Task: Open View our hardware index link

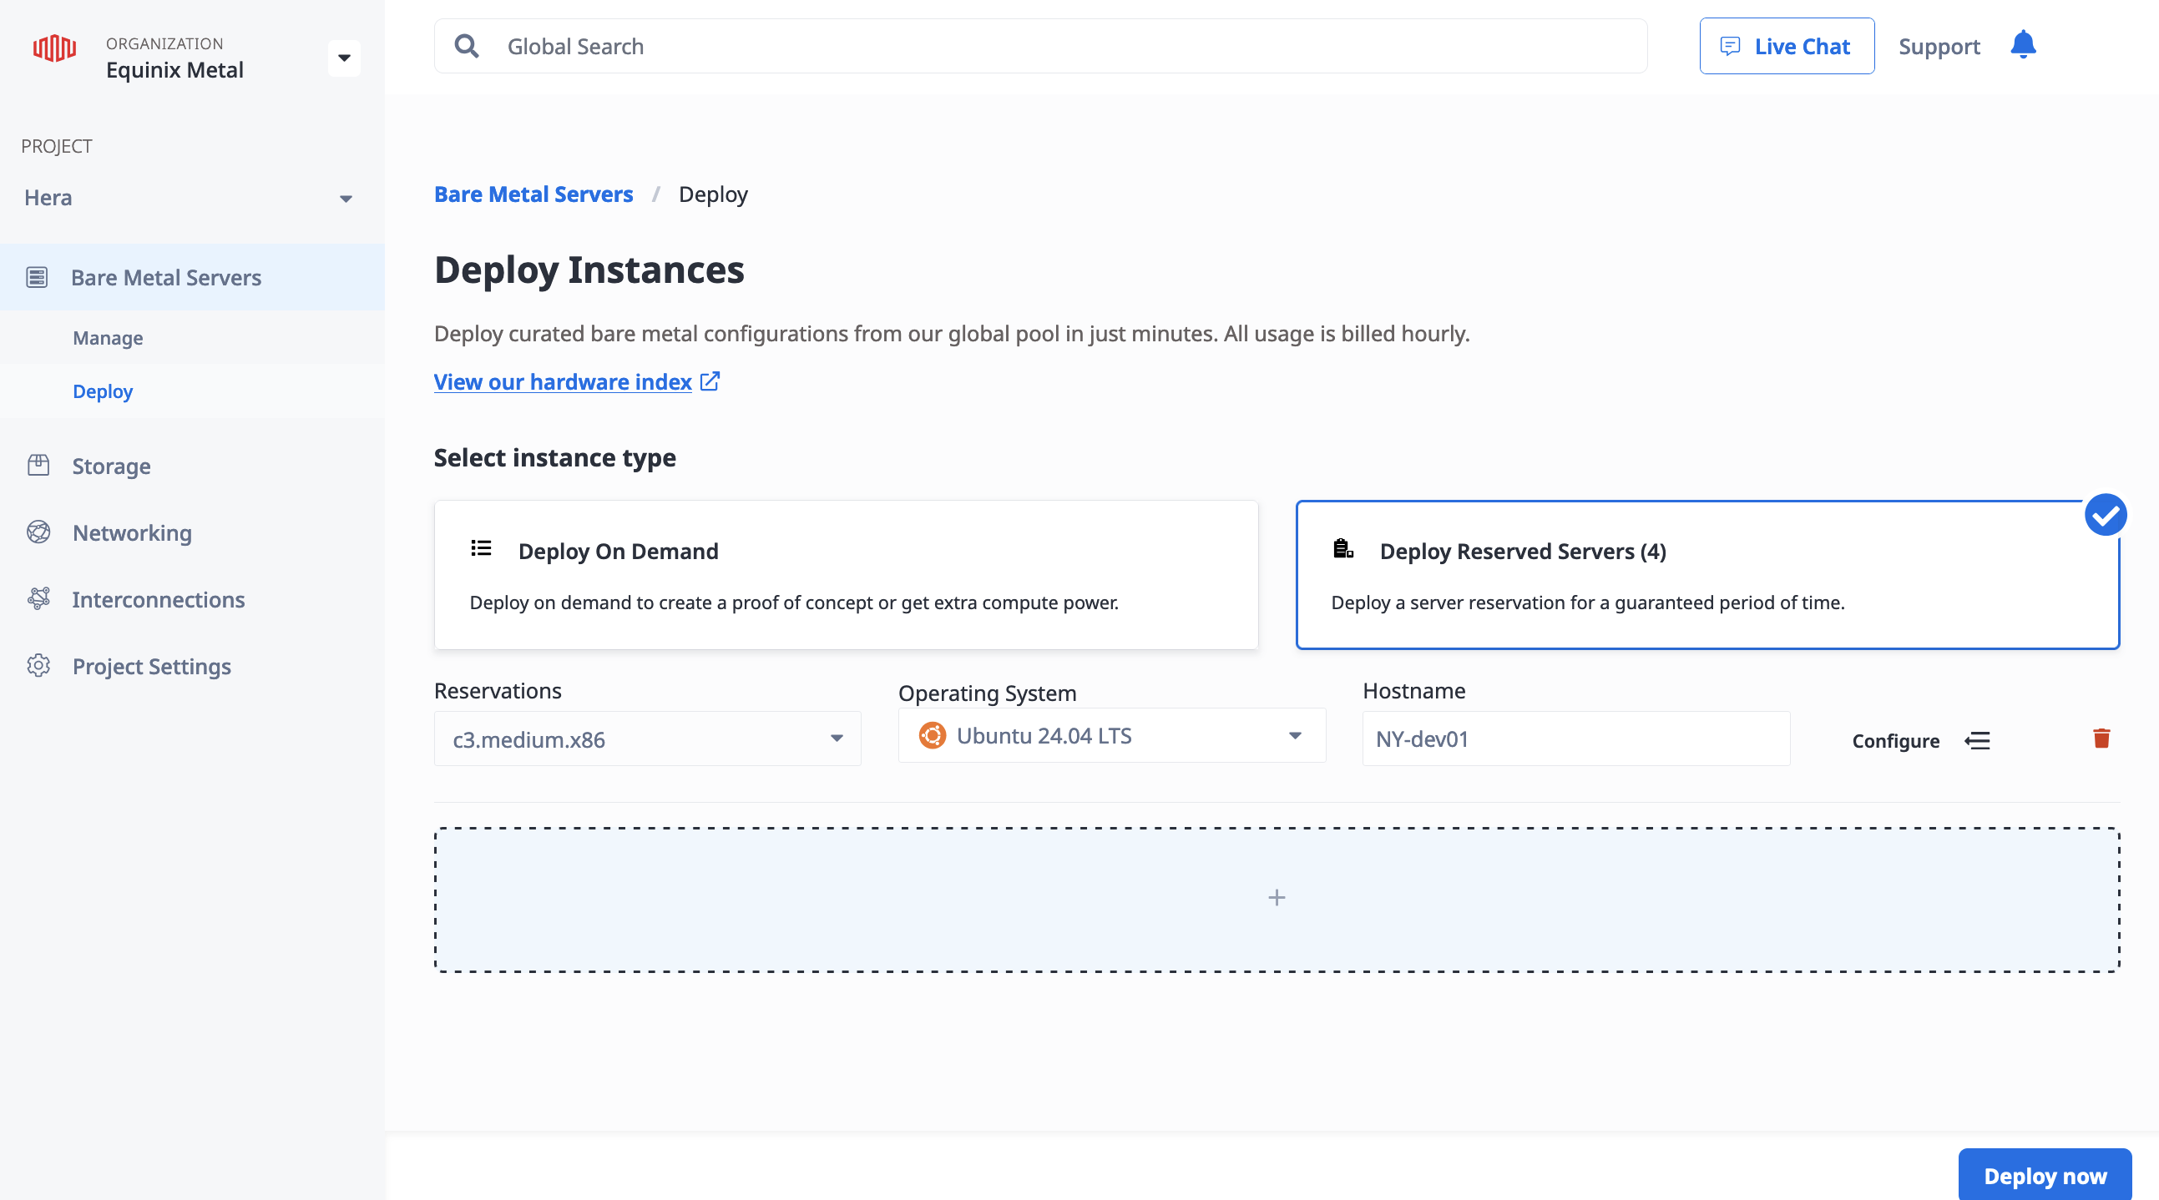Action: [563, 382]
